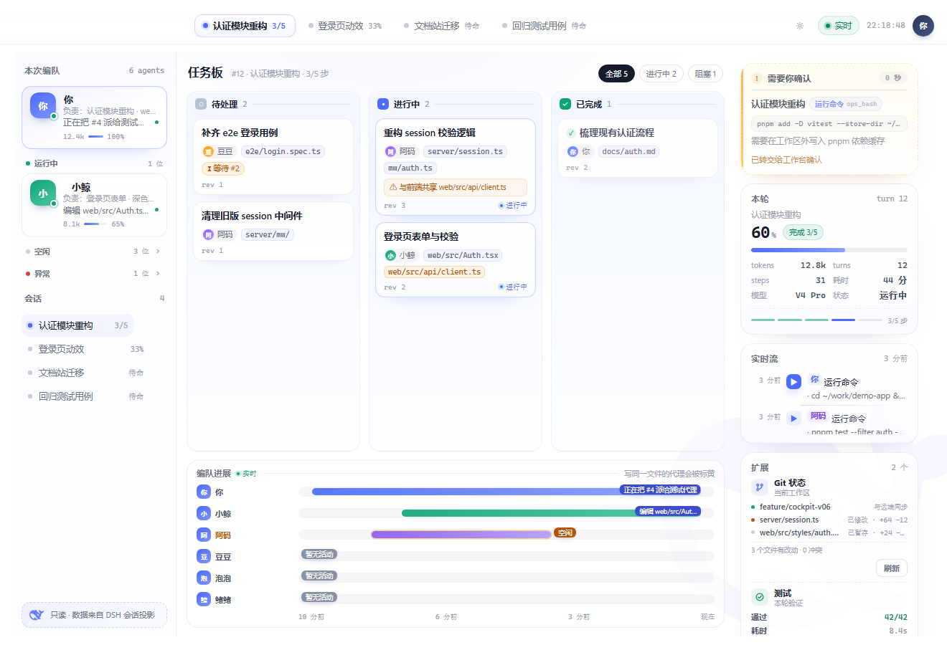Click the 刷新 button in Git panel

pyautogui.click(x=892, y=568)
